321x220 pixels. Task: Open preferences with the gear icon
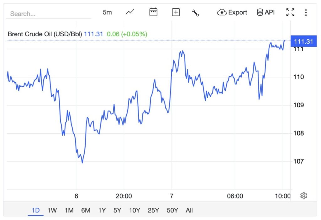click(x=303, y=195)
